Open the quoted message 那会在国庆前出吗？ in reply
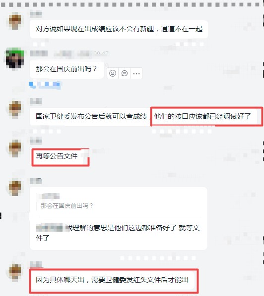Viewport: 264px width, 296px height. (66, 205)
